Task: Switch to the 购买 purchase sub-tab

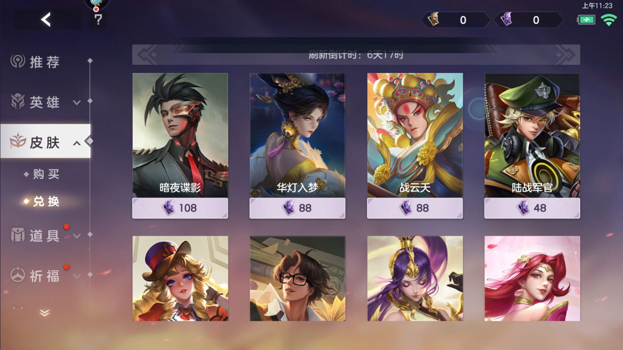Action: coord(46,174)
